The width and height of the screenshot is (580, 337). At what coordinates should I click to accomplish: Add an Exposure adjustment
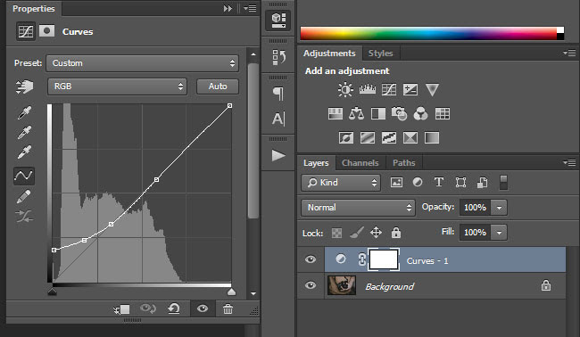(x=410, y=89)
